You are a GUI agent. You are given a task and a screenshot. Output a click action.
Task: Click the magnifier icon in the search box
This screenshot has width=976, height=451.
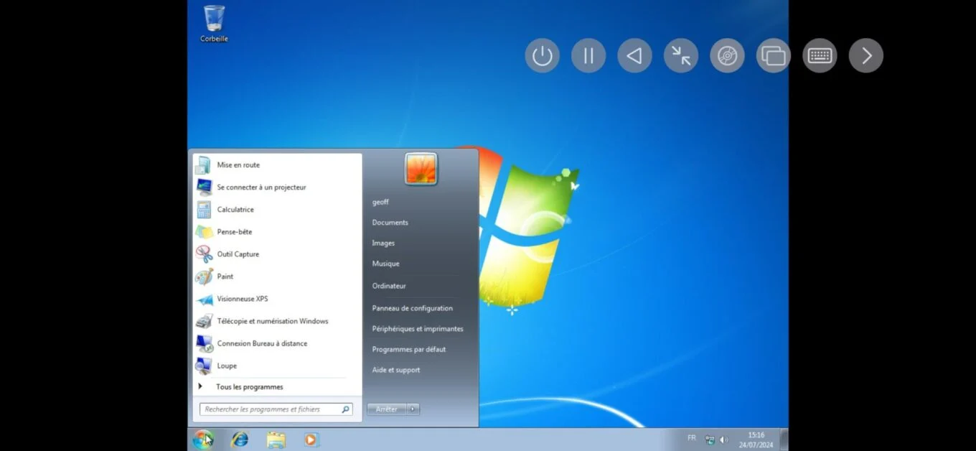point(345,409)
